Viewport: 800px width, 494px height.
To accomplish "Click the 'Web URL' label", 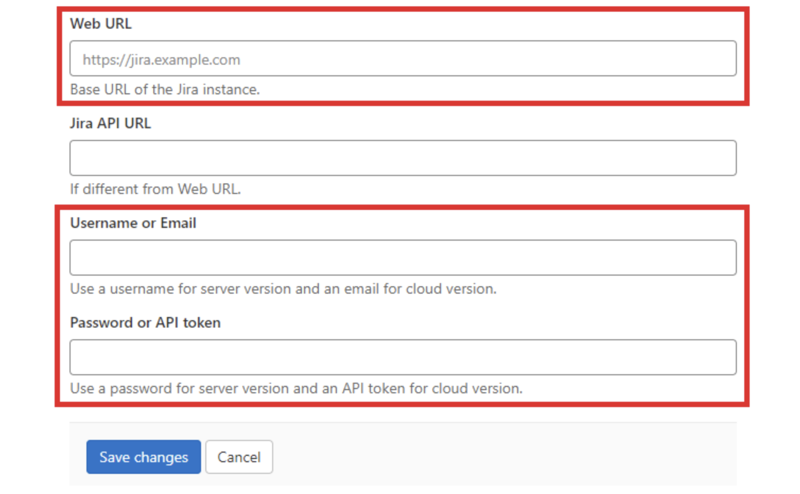I will pos(101,24).
